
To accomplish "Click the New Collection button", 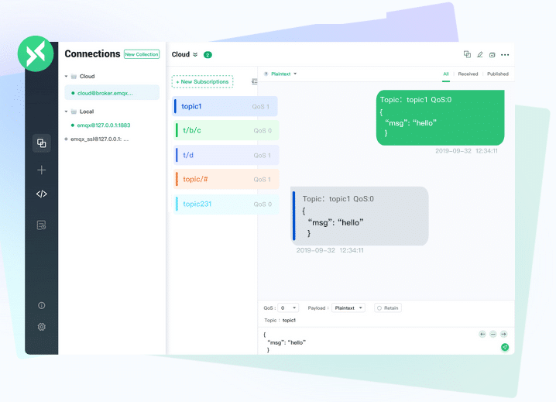I will (x=142, y=54).
